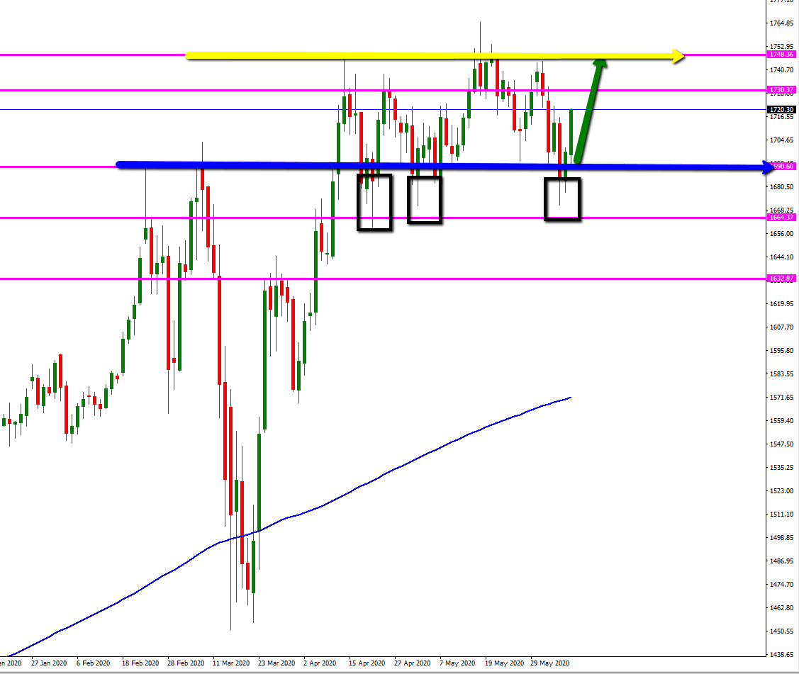Viewport: 799px width, 674px height.
Task: Click the current price label 1720.30
Action: (781, 110)
